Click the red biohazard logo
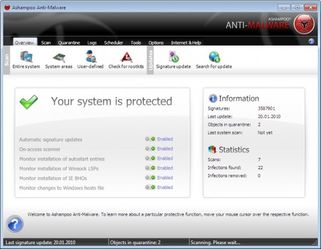This screenshot has height=249, width=321. [304, 24]
